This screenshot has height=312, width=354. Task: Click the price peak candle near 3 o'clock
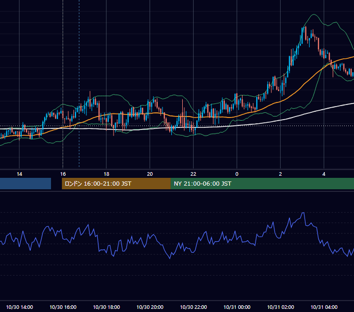(305, 33)
